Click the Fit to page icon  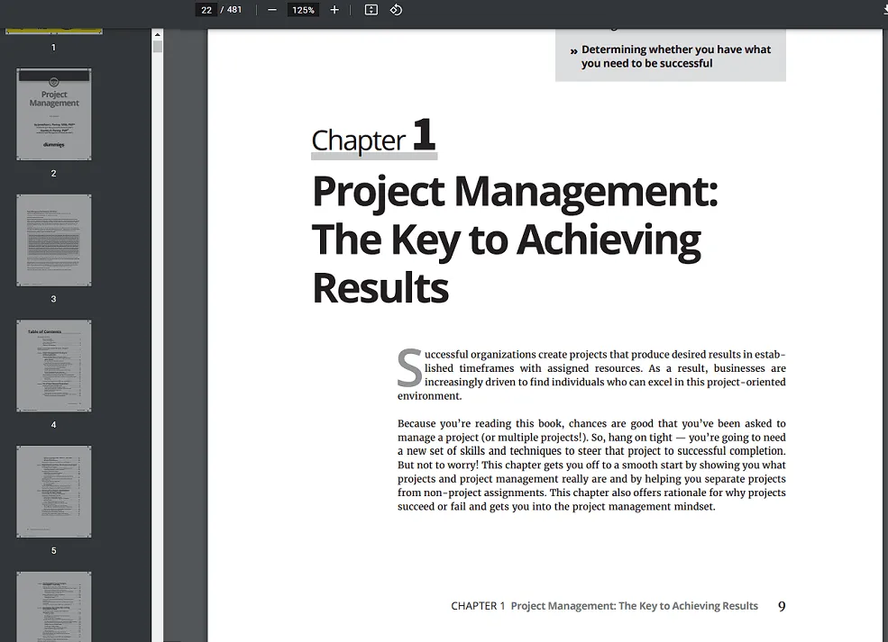pyautogui.click(x=371, y=10)
